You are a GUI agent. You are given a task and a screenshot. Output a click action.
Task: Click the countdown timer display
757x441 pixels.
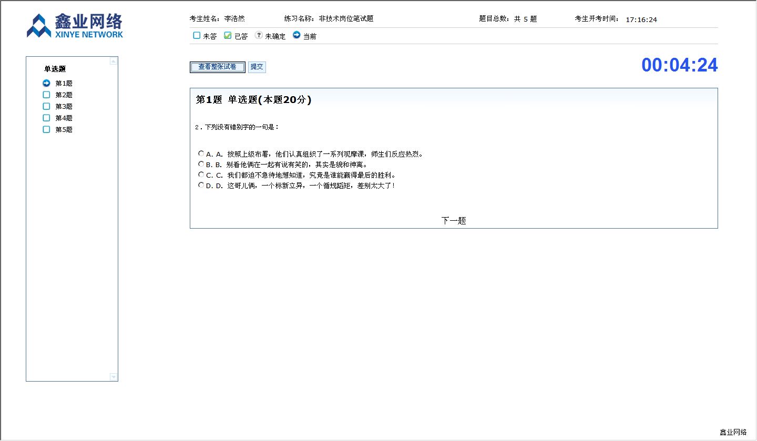point(679,65)
